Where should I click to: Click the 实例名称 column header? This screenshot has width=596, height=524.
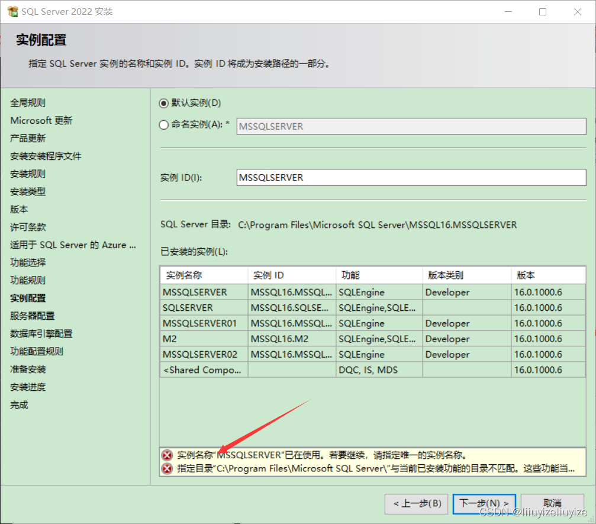(204, 275)
